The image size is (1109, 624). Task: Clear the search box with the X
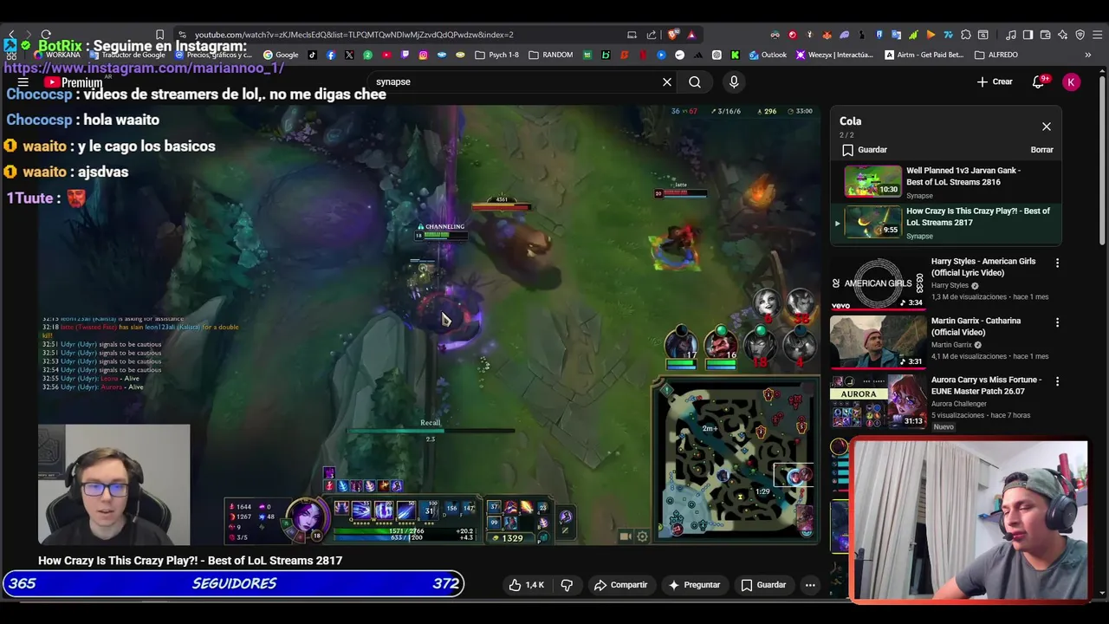(x=667, y=82)
